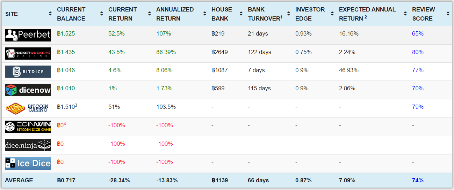Click the REVIEW SCORE header label
The height and width of the screenshot is (190, 454).
click(424, 14)
